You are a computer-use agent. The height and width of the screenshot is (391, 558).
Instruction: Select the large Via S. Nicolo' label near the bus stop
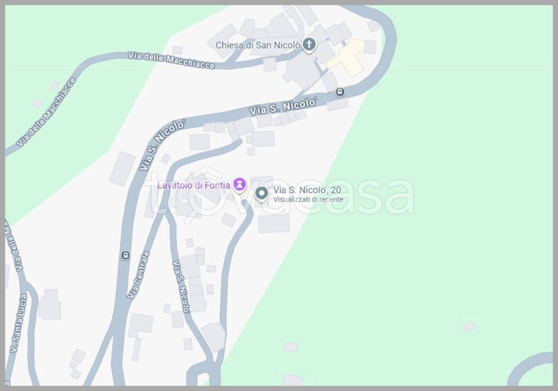pos(283,106)
